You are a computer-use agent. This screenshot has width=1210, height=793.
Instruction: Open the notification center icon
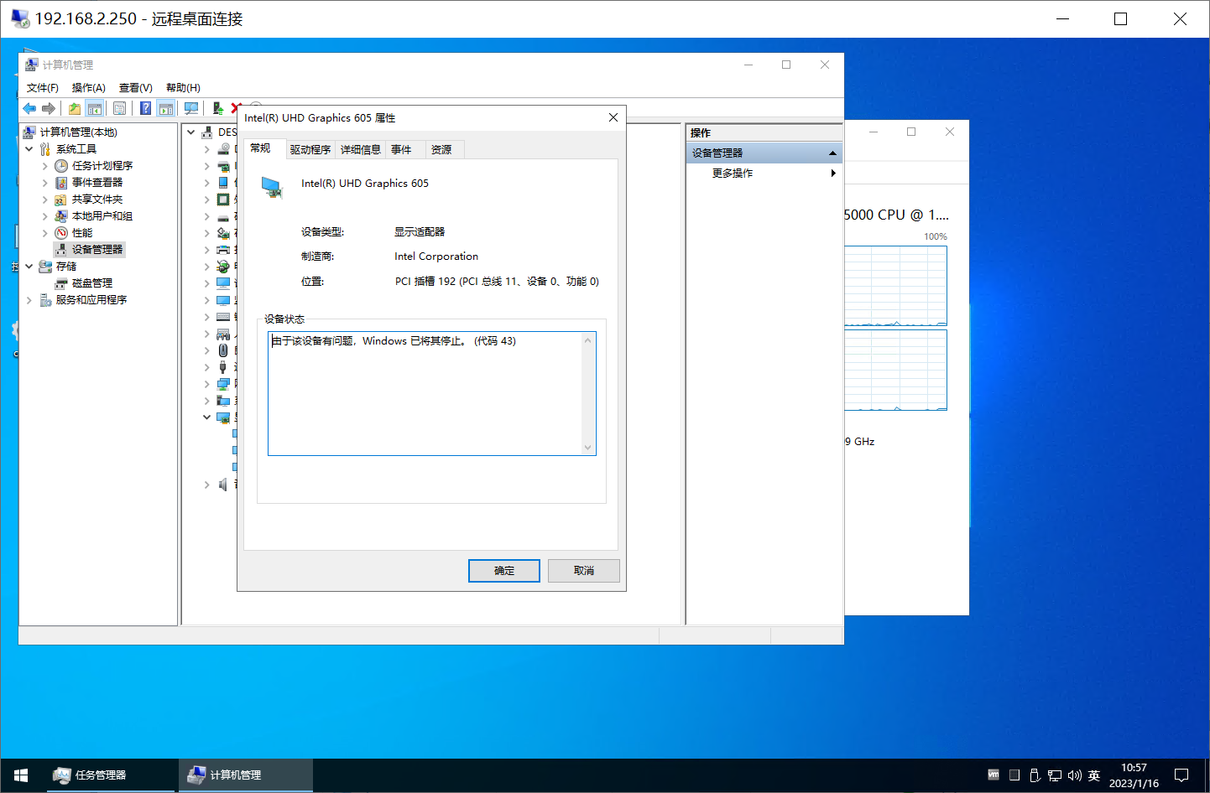pos(1181,775)
